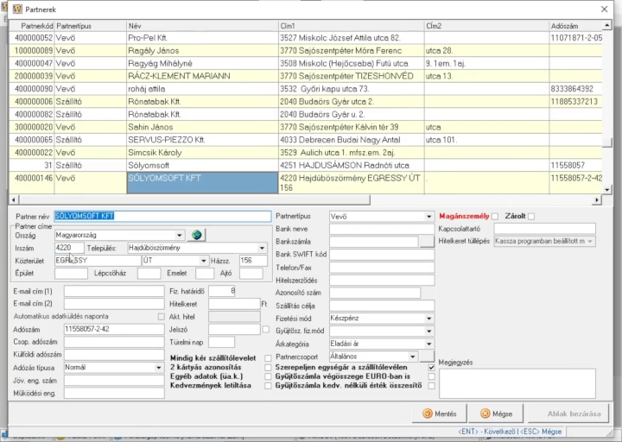Click the Mentés save icon button
Screen dimensions: 622x442
440,414
